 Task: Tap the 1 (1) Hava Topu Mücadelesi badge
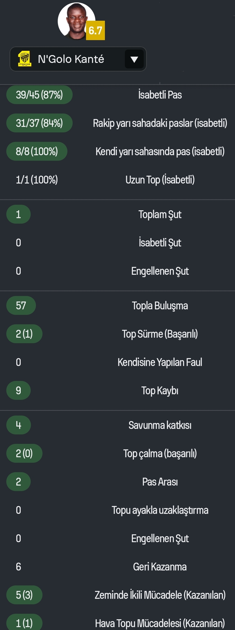point(24,623)
